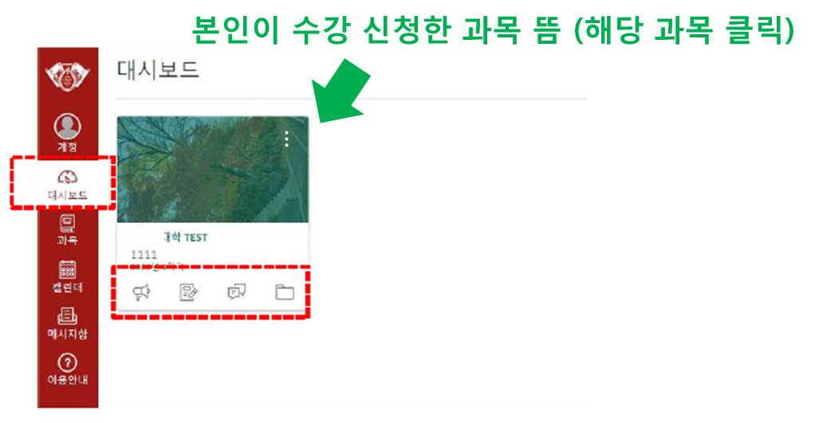Open the 메시지함 inbox icon
Screen dimensions: 815x423
[x=68, y=315]
